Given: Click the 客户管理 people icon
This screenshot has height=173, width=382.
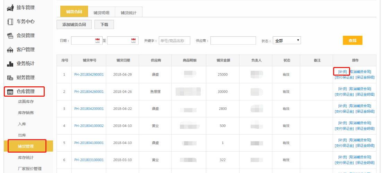Looking at the screenshot, I should click(10, 50).
